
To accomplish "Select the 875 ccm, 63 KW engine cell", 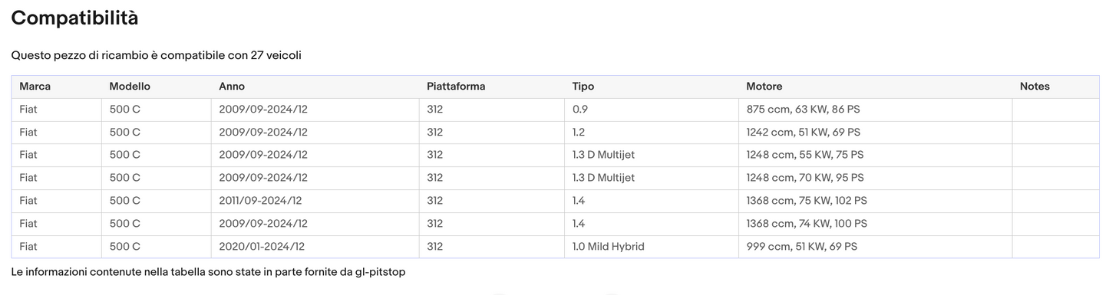I will (x=875, y=110).
